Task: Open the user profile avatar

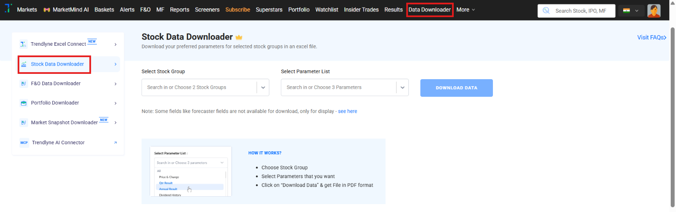Action: point(654,11)
